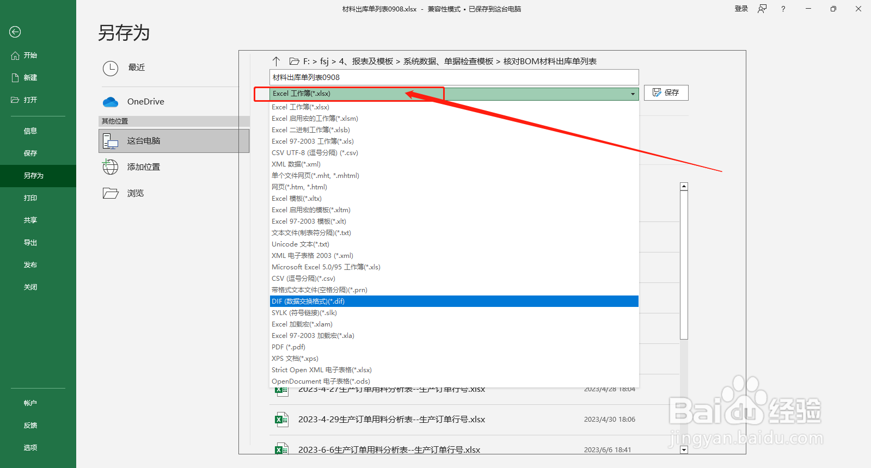Image resolution: width=871 pixels, height=468 pixels.
Task: Choose Strict Open XML 电子表格(*.xlsx)
Action: coord(454,370)
